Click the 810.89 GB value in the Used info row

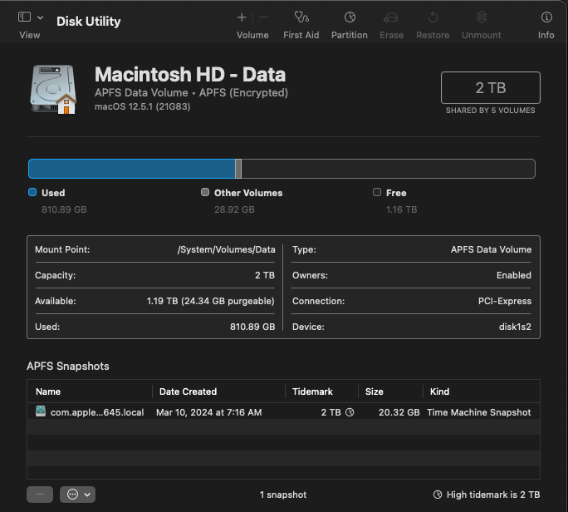click(252, 327)
